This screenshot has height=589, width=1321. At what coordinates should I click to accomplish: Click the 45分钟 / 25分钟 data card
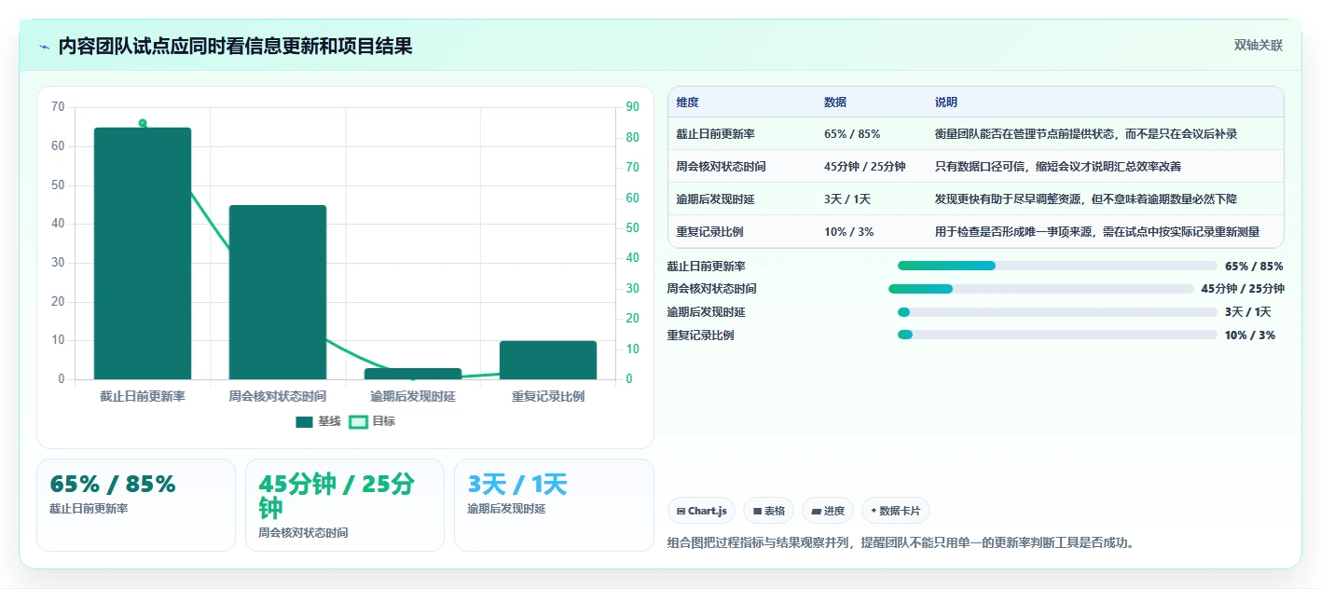tap(345, 505)
